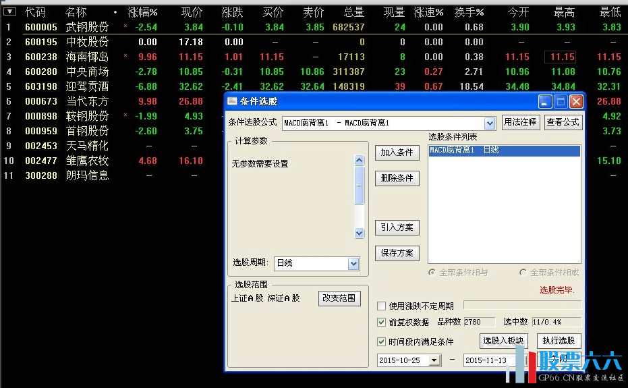Click the 条件选股 dialog title bar icon
The image size is (628, 388).
(x=232, y=101)
